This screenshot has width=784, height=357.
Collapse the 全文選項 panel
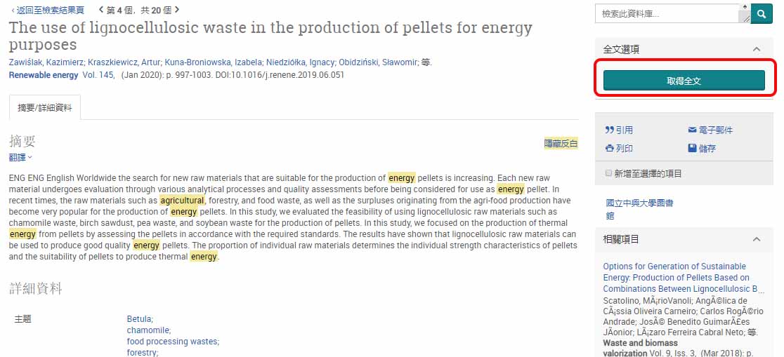pos(757,49)
